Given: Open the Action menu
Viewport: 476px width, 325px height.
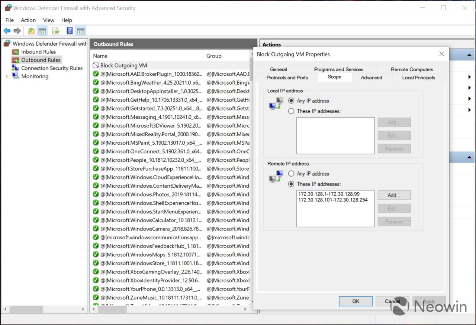Looking at the screenshot, I should (x=28, y=20).
